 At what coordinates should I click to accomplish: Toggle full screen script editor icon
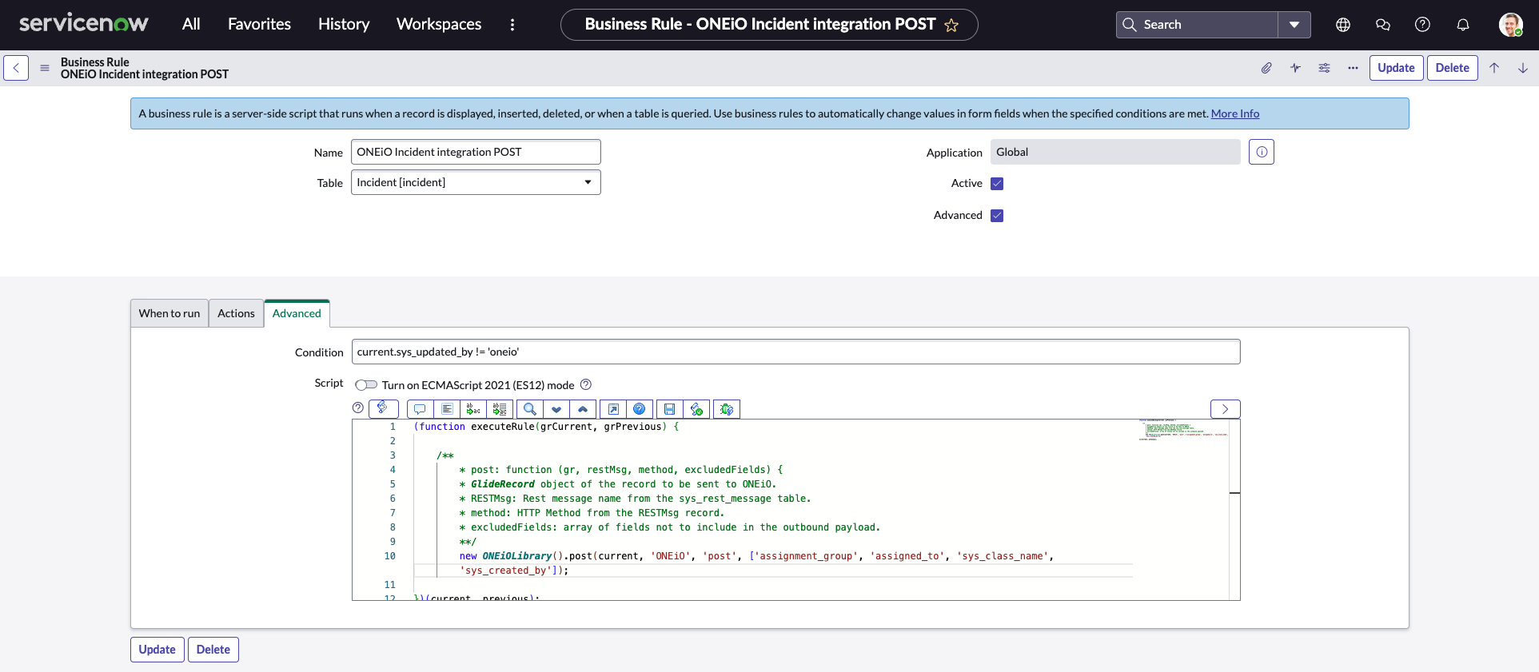point(613,409)
